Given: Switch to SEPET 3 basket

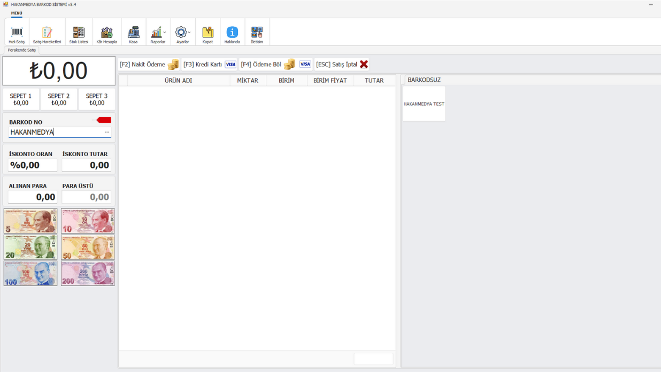Looking at the screenshot, I should point(97,99).
